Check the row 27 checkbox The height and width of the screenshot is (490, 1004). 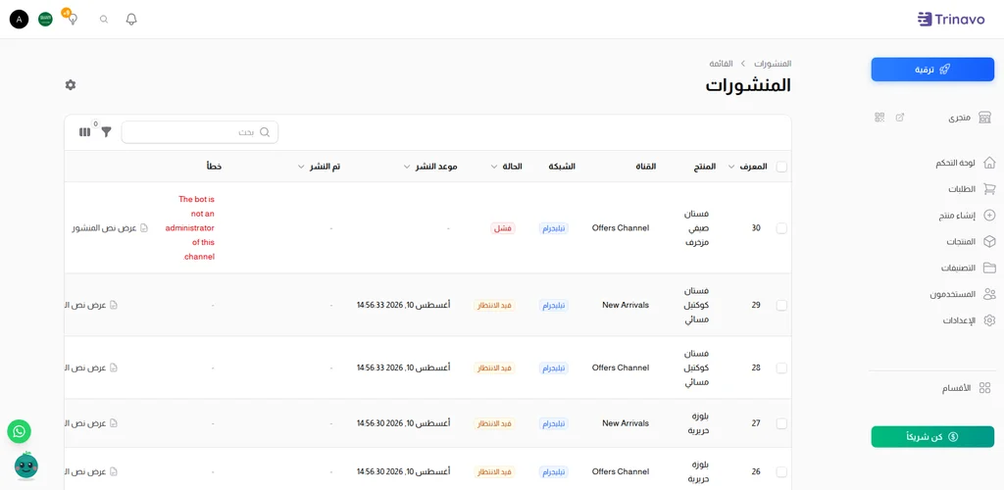781,423
